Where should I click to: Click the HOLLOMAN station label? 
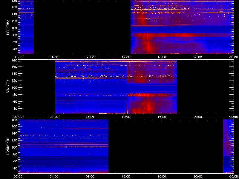point(8,27)
